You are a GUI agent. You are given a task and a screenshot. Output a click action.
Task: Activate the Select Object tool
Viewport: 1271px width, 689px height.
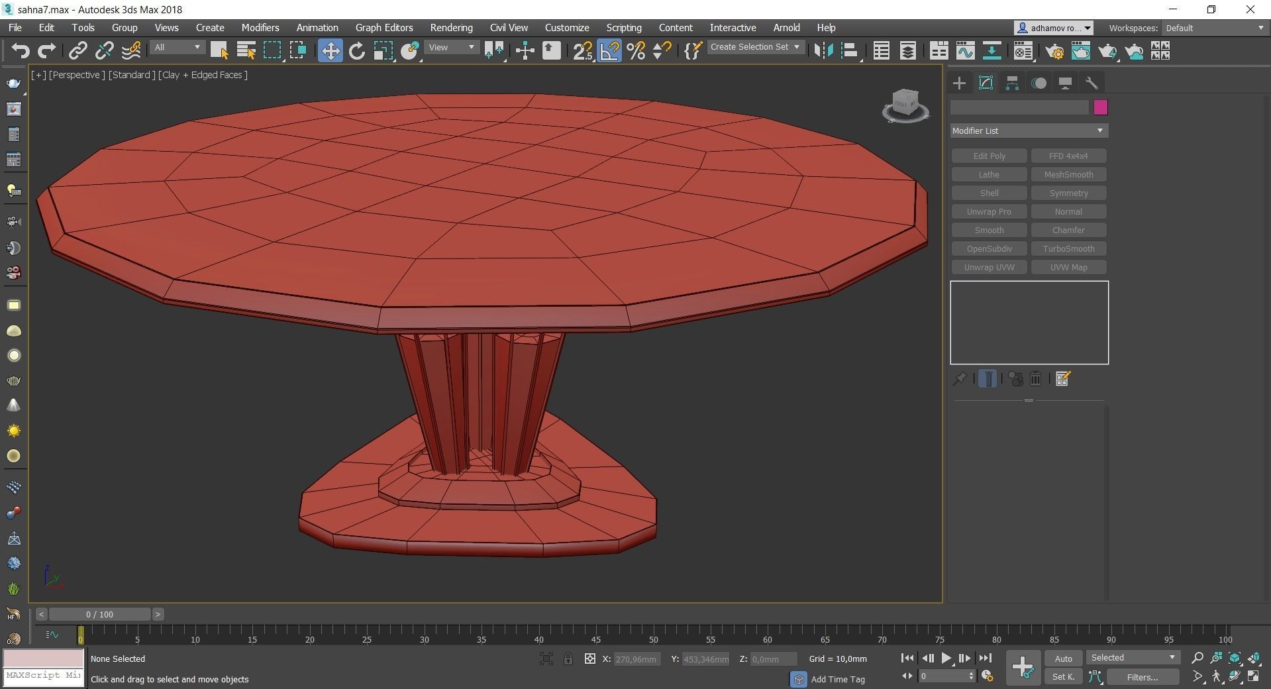click(219, 51)
